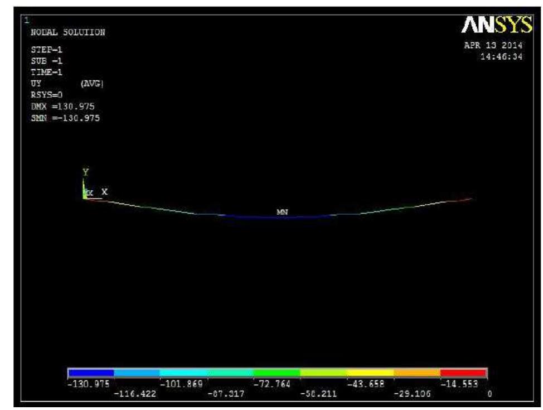This screenshot has height=410, width=543.
Task: Click the "SMN =-130.975" value
Action: click(65, 118)
